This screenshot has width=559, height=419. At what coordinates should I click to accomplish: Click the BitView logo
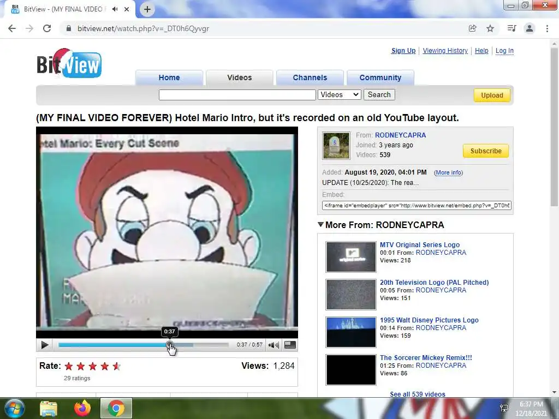click(69, 63)
